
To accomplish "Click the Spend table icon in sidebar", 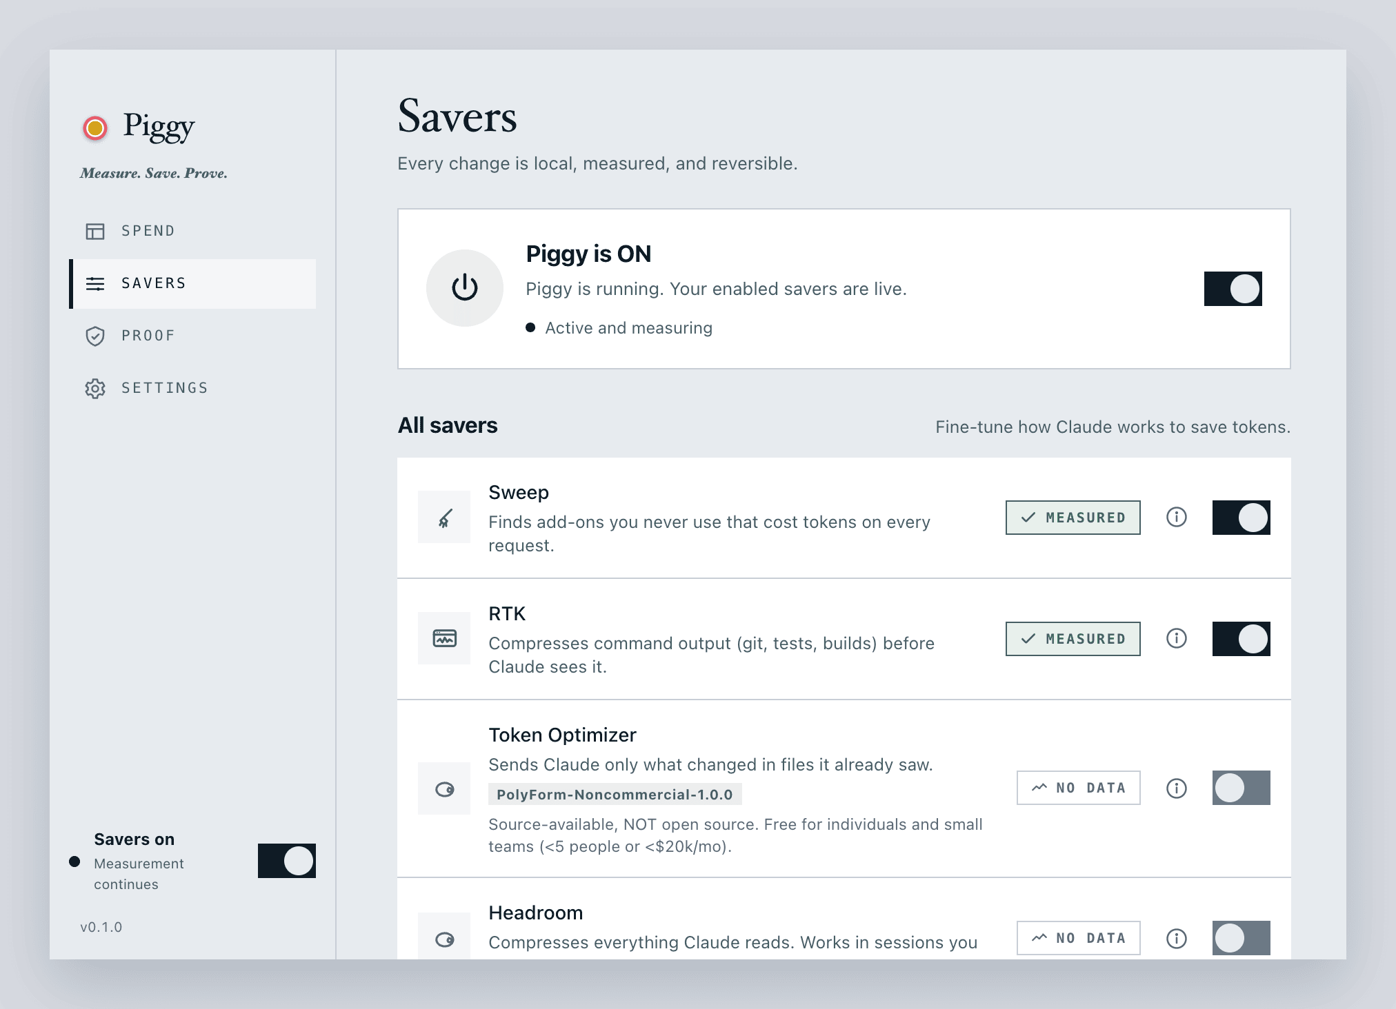I will point(95,231).
